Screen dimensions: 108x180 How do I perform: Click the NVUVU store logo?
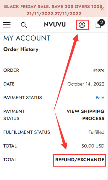point(55,24)
